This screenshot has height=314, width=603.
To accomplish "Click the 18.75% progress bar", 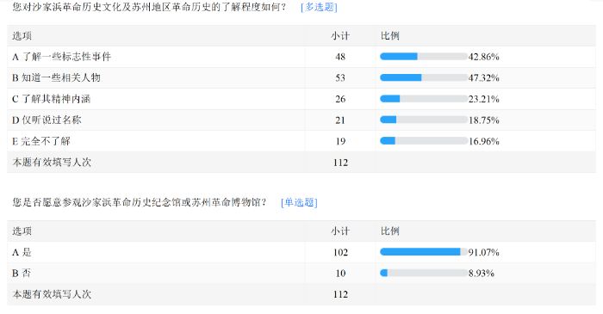I will (424, 120).
